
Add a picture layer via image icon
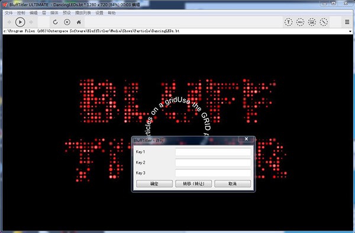312,22
